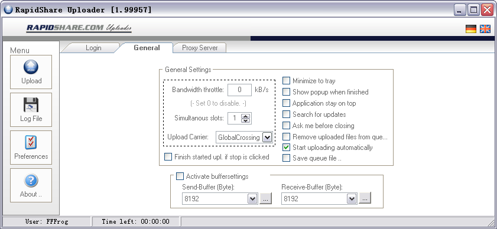Click the ellipsis button beside Send-Buffer
497x229 pixels.
click(265, 198)
